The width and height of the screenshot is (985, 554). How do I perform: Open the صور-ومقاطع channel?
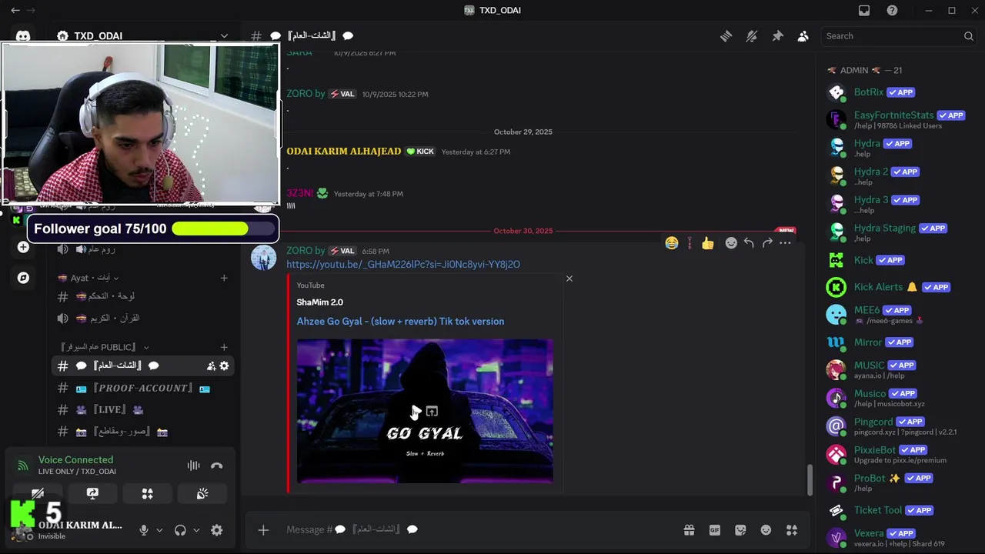(142, 432)
